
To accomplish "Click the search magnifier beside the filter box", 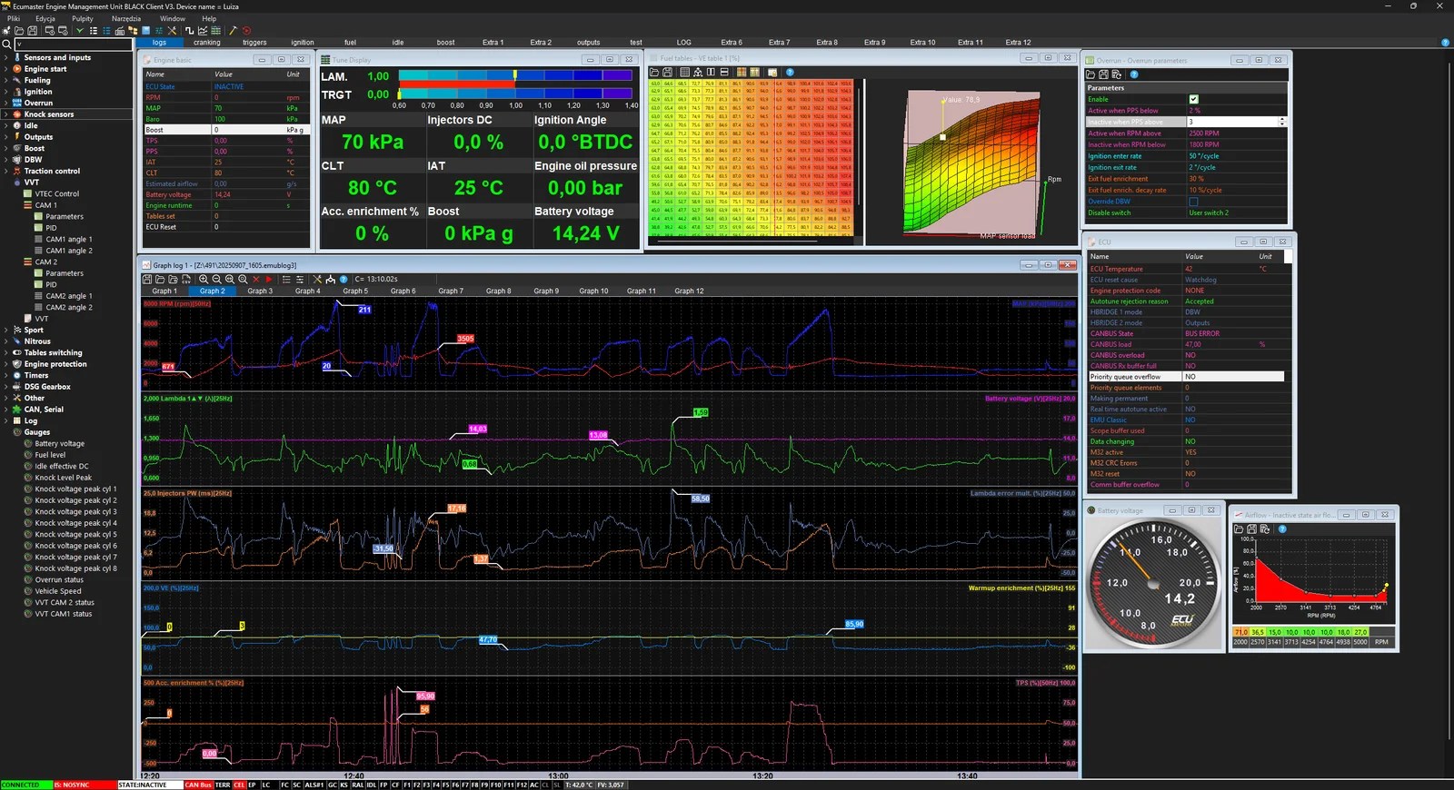I will 6,44.
